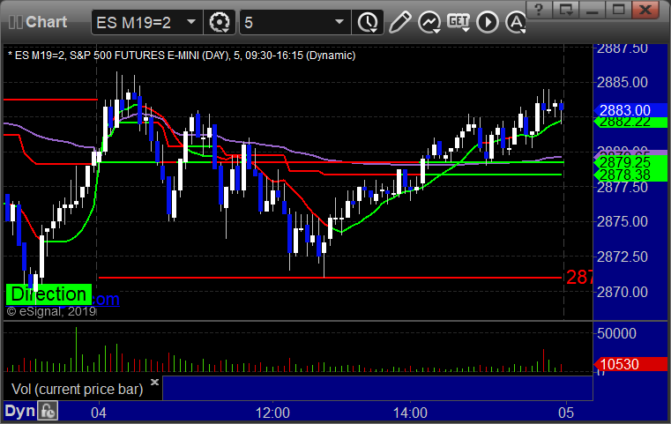671x424 pixels.
Task: Expand the interval 5 dropdown arrow
Action: [x=339, y=22]
